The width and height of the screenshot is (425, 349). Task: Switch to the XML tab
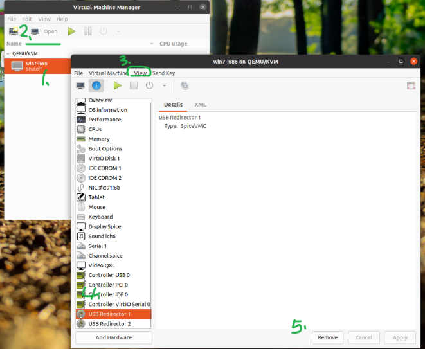(201, 105)
